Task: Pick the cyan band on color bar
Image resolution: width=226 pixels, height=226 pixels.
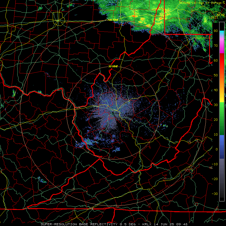Action: coord(222,33)
